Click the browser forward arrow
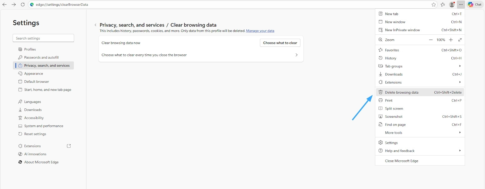 [14, 5]
